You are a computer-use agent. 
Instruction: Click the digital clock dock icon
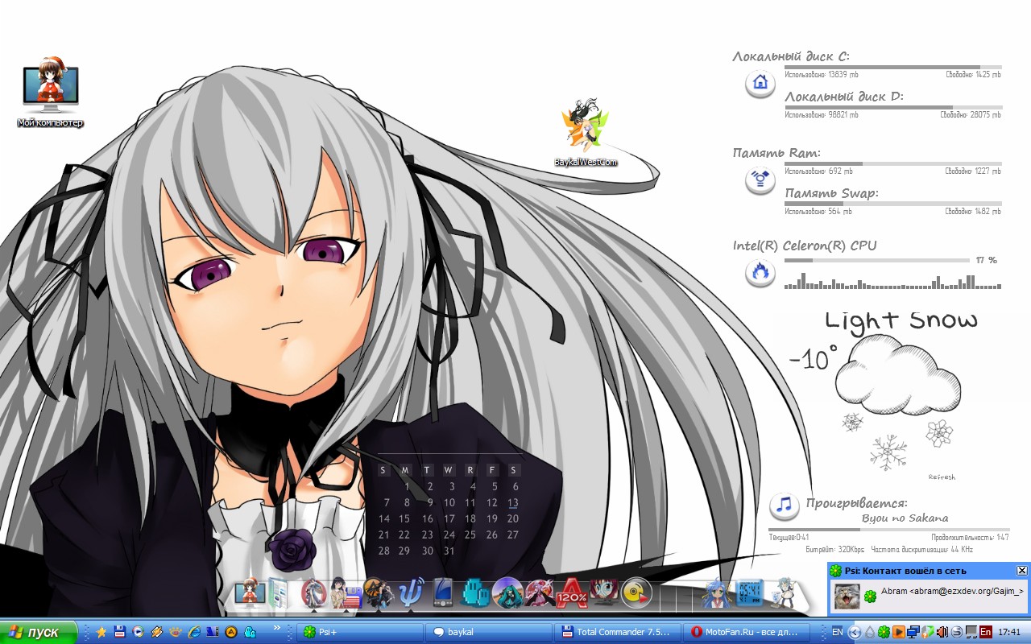pyautogui.click(x=751, y=593)
